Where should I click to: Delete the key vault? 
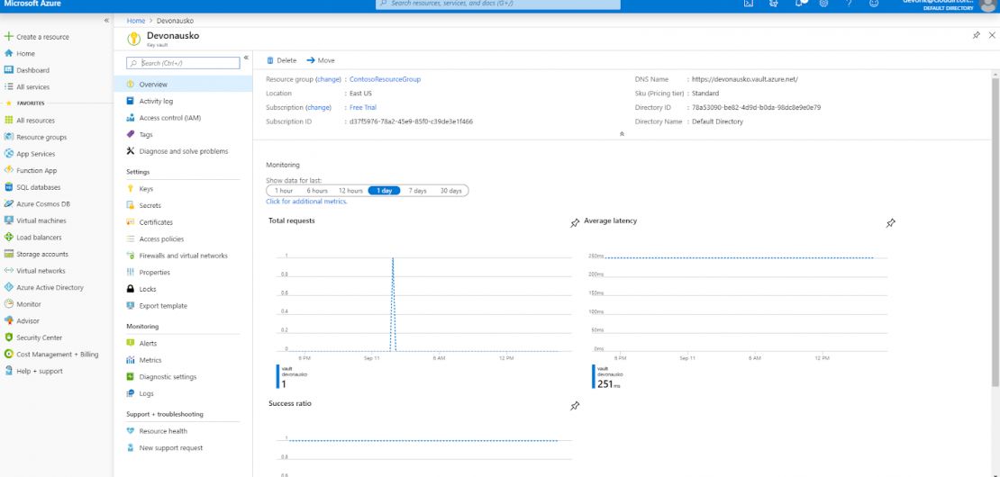(281, 60)
